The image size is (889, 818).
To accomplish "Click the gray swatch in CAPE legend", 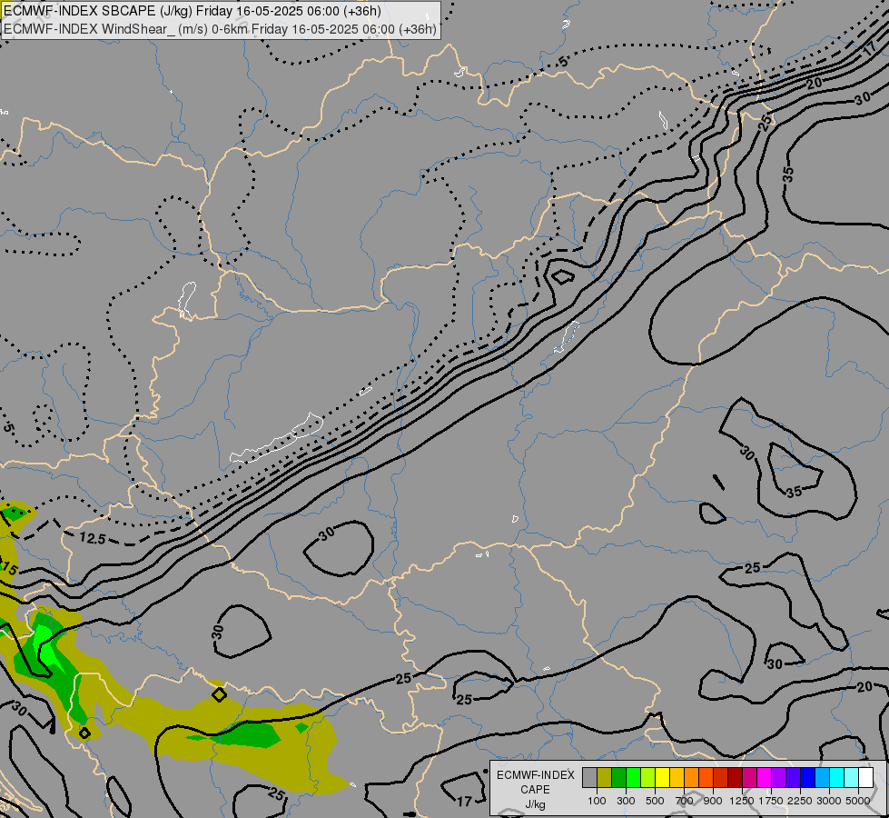I will [x=589, y=777].
